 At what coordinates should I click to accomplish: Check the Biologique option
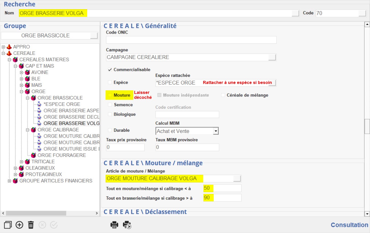(x=110, y=114)
